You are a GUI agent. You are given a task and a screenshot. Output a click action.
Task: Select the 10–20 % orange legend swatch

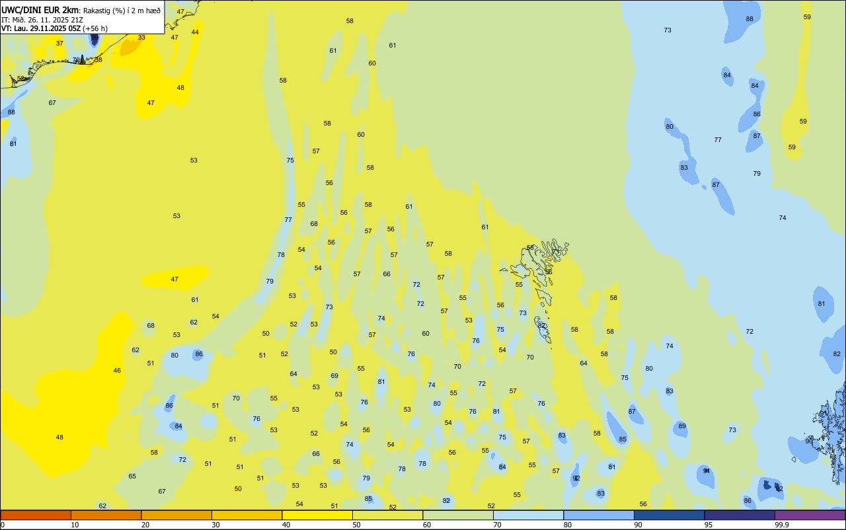[x=106, y=515]
